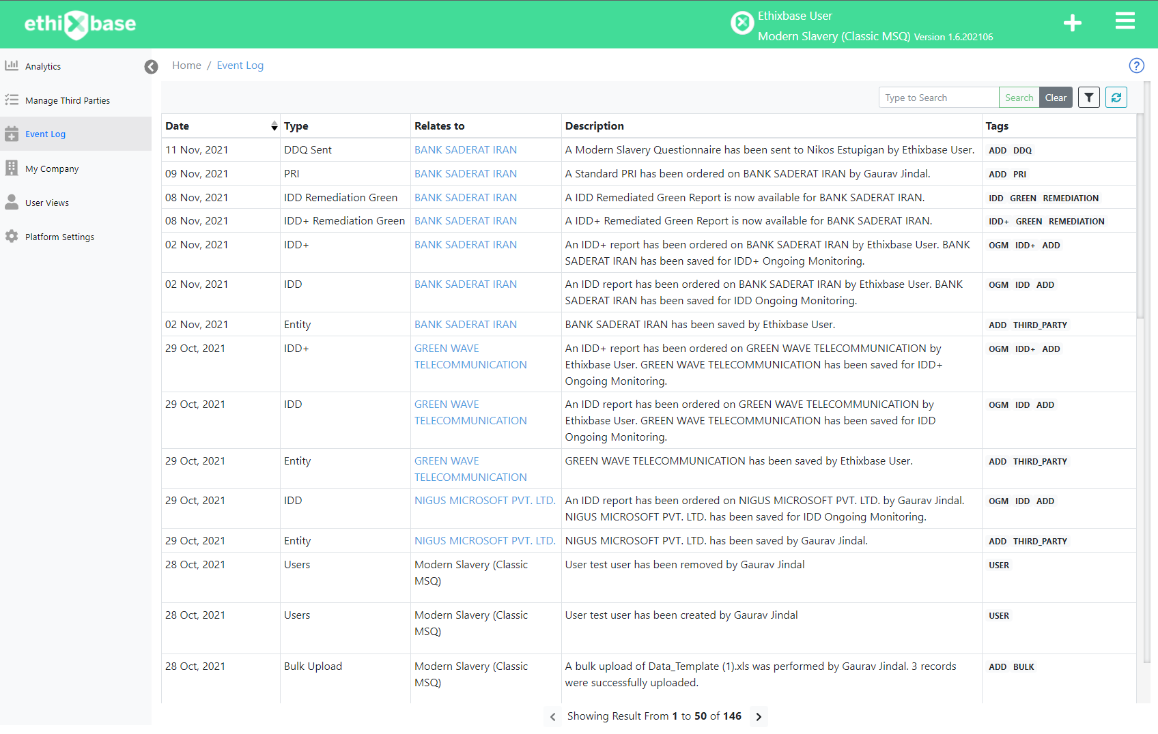
Task: Click 'Showing Result From 1 to 50' text
Action: [x=637, y=716]
